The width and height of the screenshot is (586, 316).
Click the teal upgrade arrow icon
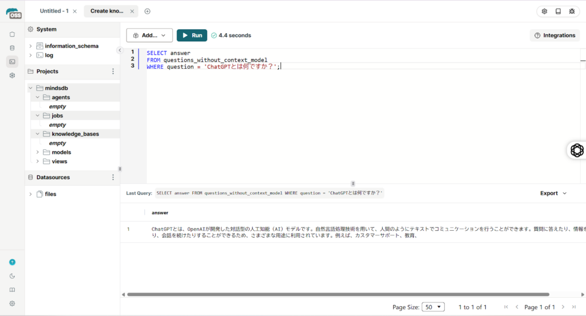pyautogui.click(x=12, y=262)
